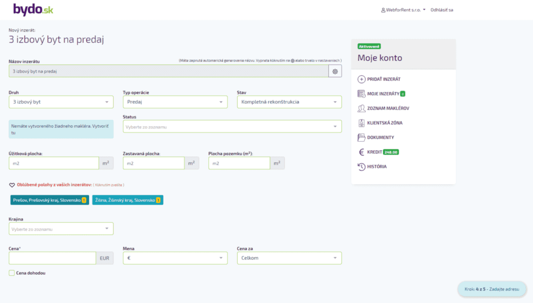Click the Zoznam maklérov people icon

361,108
